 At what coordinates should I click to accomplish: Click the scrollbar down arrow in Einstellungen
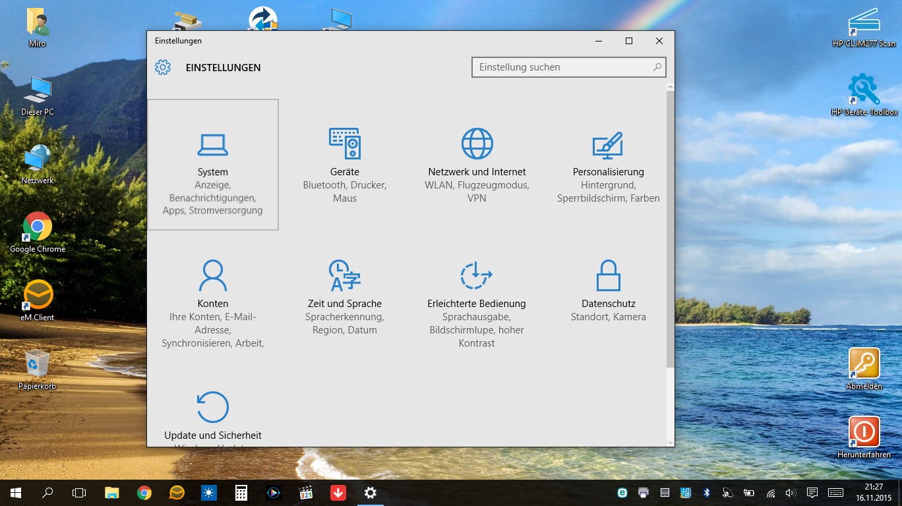click(x=671, y=442)
